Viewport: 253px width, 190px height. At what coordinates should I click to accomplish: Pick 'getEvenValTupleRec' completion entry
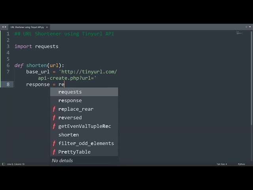(x=84, y=126)
